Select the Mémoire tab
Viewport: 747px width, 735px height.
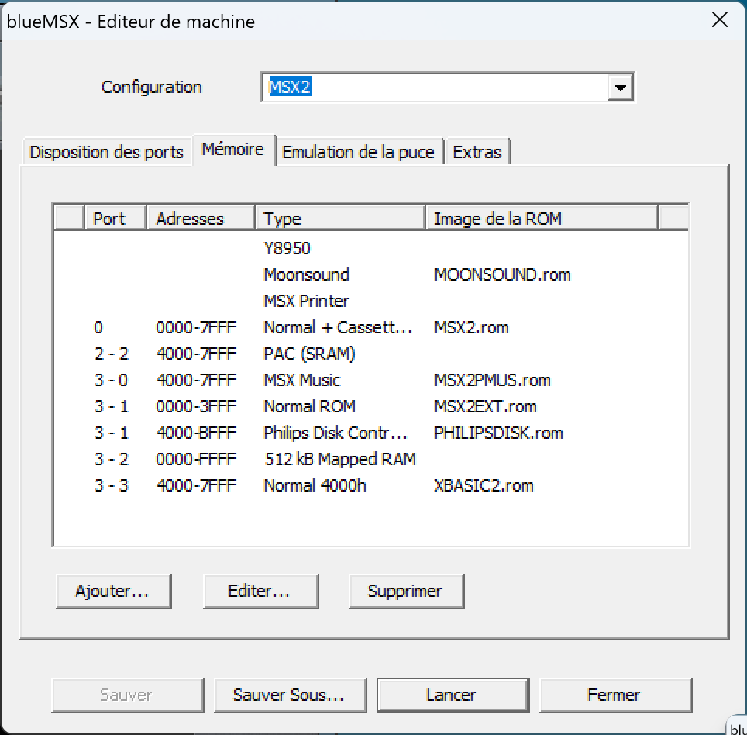pos(233,150)
